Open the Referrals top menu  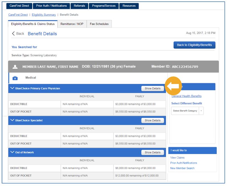click(79, 6)
